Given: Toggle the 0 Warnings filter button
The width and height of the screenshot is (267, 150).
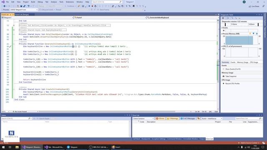Looking at the screenshot, I should [x=172, y=118].
